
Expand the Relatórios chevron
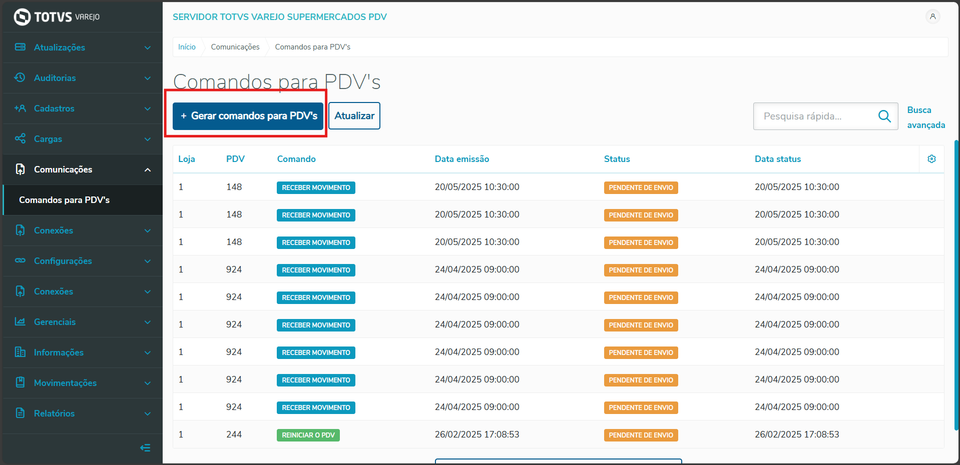(148, 413)
